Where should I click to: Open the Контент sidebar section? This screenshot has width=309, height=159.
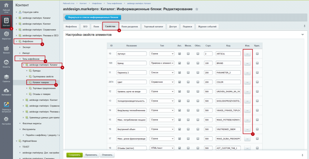pyautogui.click(x=6, y=22)
